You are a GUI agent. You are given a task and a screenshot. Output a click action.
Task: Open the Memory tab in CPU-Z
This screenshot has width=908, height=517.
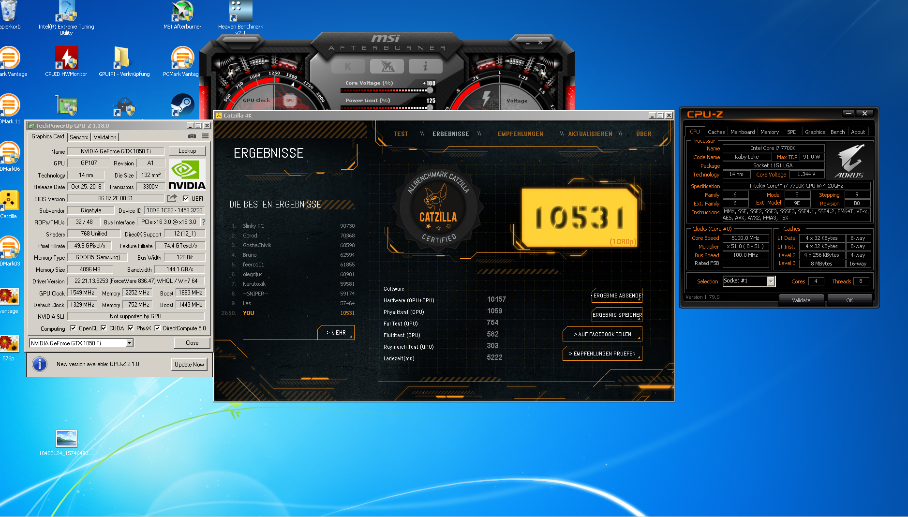coord(770,132)
